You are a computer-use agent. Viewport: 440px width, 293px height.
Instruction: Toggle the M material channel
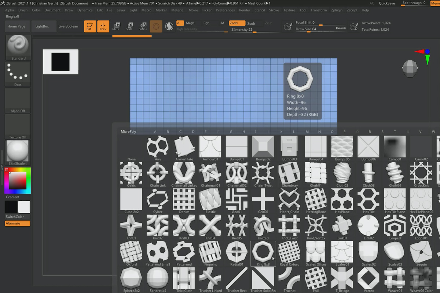click(x=223, y=23)
